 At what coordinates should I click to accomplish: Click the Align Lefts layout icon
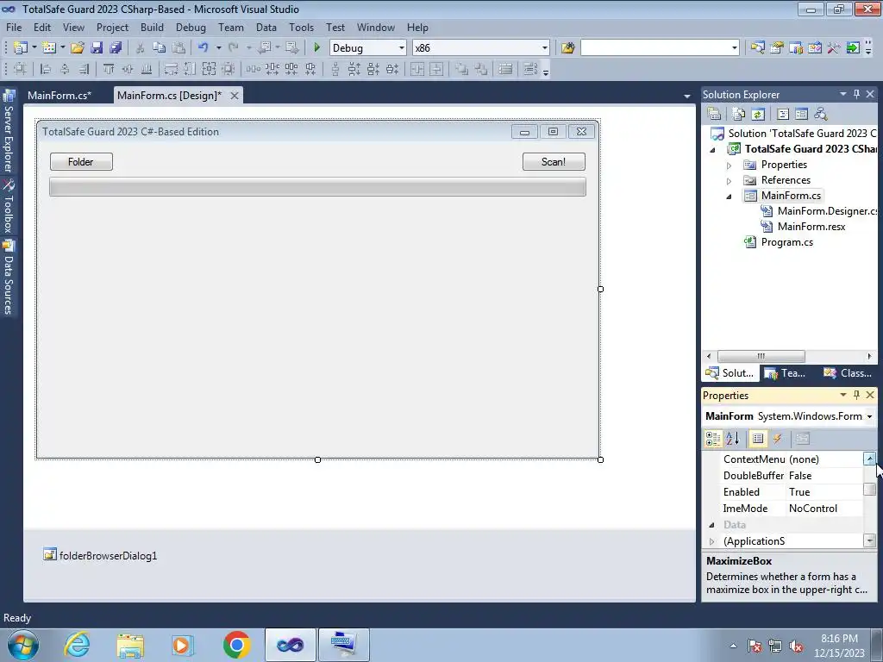(46, 69)
